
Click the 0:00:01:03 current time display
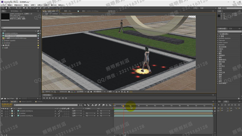[7, 104]
